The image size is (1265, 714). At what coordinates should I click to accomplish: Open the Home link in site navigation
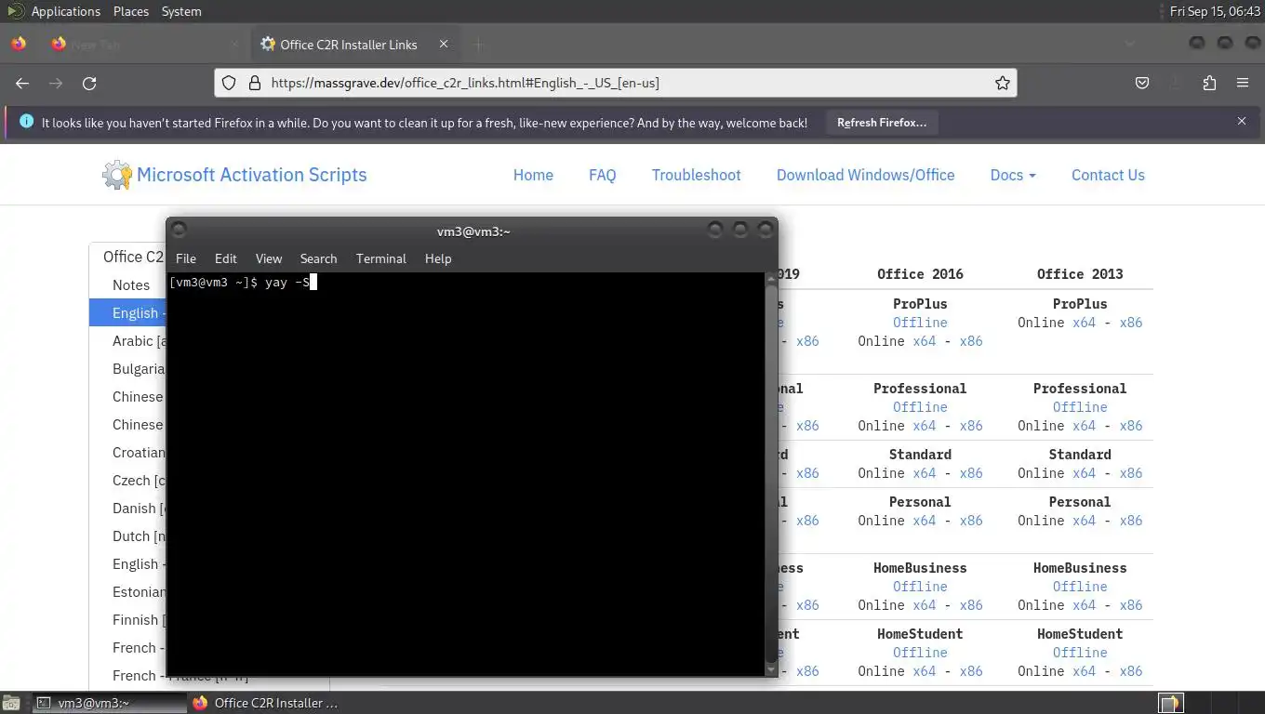(533, 175)
